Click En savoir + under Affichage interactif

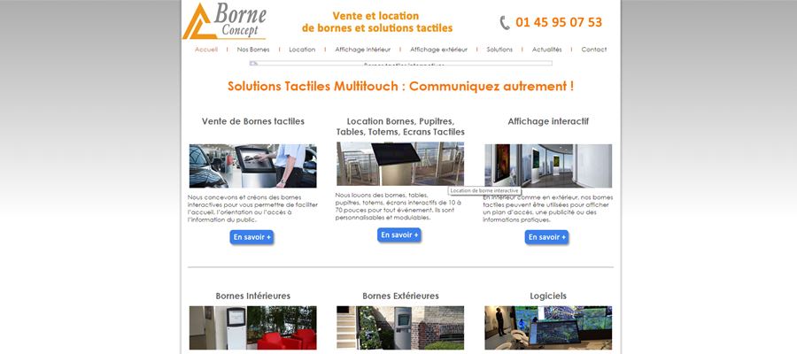pyautogui.click(x=547, y=237)
